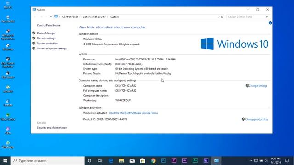Open Microsoft Store from taskbar
The height and width of the screenshot is (165, 294).
(x=142, y=161)
